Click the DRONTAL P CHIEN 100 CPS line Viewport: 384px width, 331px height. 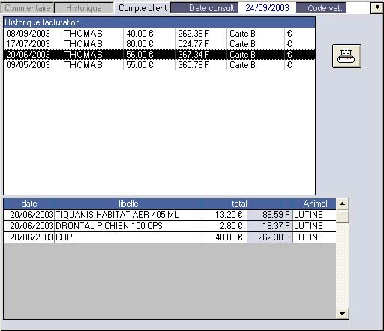(169, 226)
